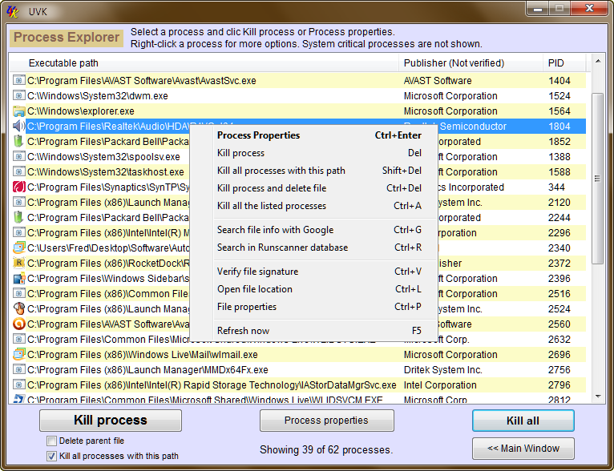The width and height of the screenshot is (614, 471).
Task: Click the Windows Live Mail wlmail.exe icon
Action: [x=18, y=355]
